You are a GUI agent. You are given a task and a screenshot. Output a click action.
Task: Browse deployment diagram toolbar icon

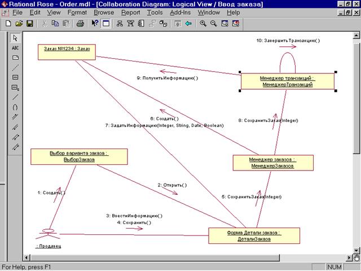click(163, 24)
